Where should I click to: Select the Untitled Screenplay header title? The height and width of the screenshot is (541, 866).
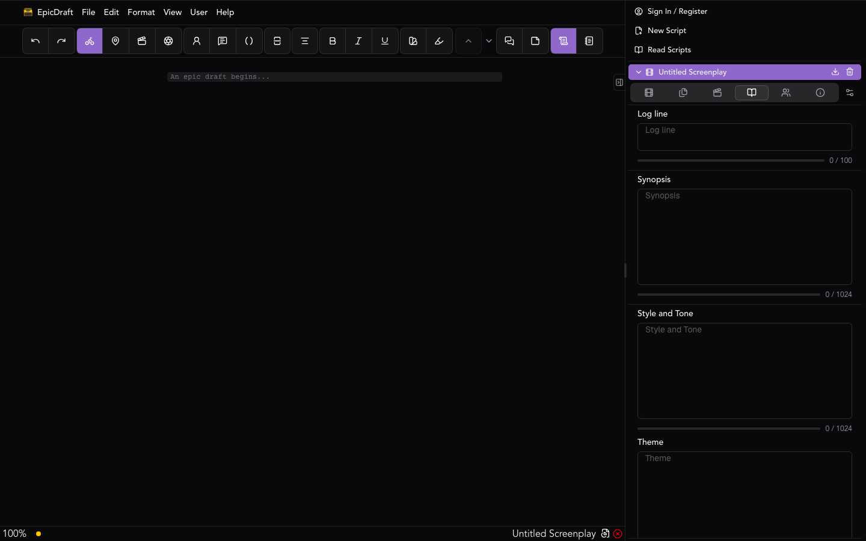pyautogui.click(x=692, y=72)
